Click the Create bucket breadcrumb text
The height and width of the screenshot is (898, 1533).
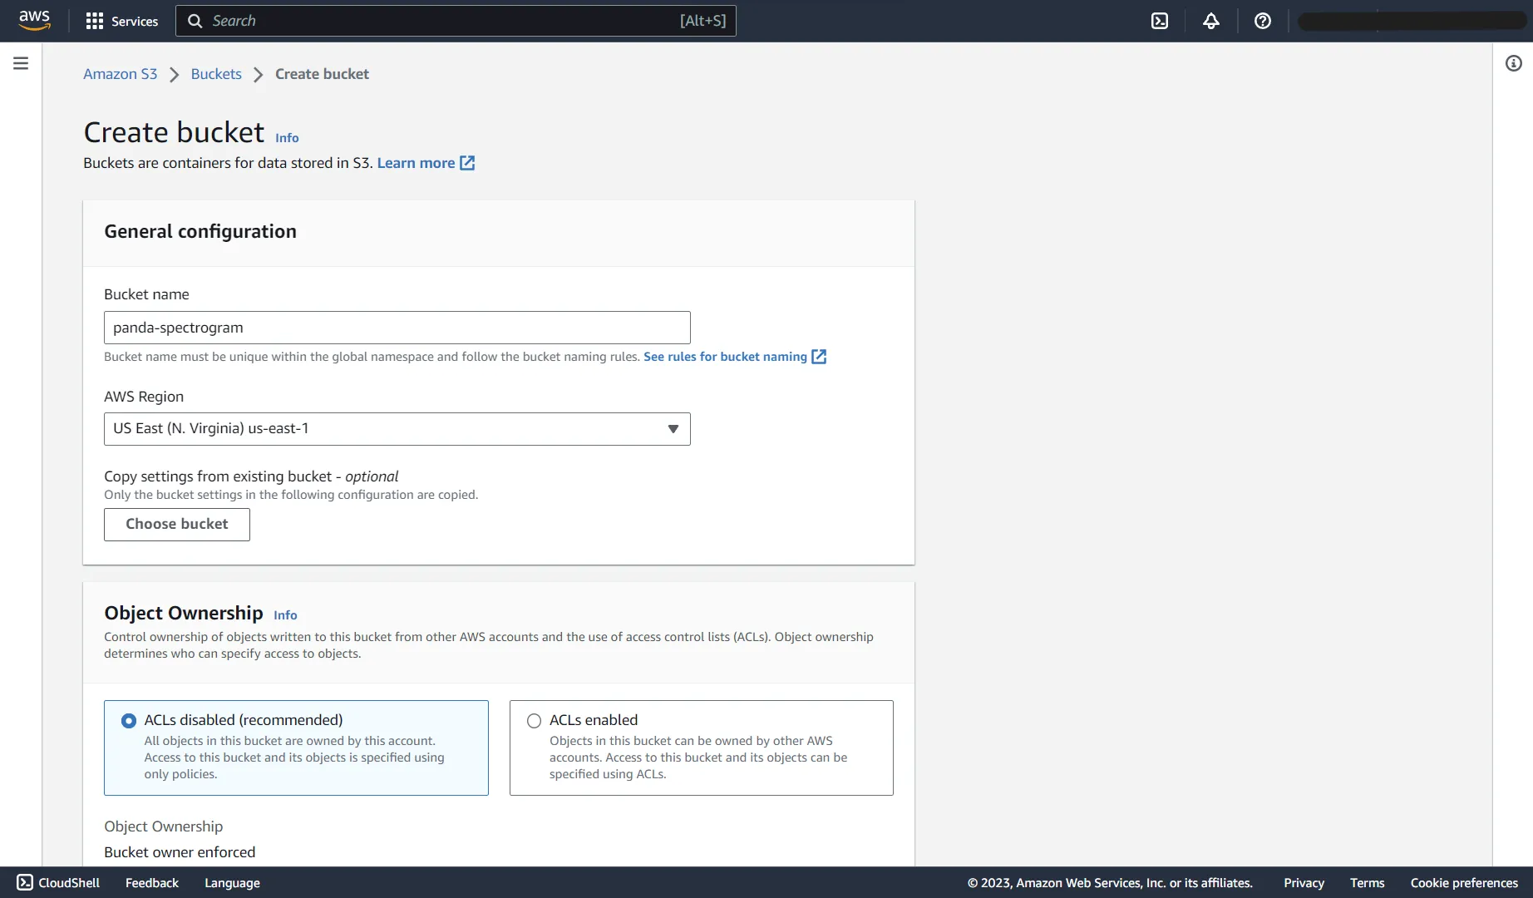coord(323,74)
